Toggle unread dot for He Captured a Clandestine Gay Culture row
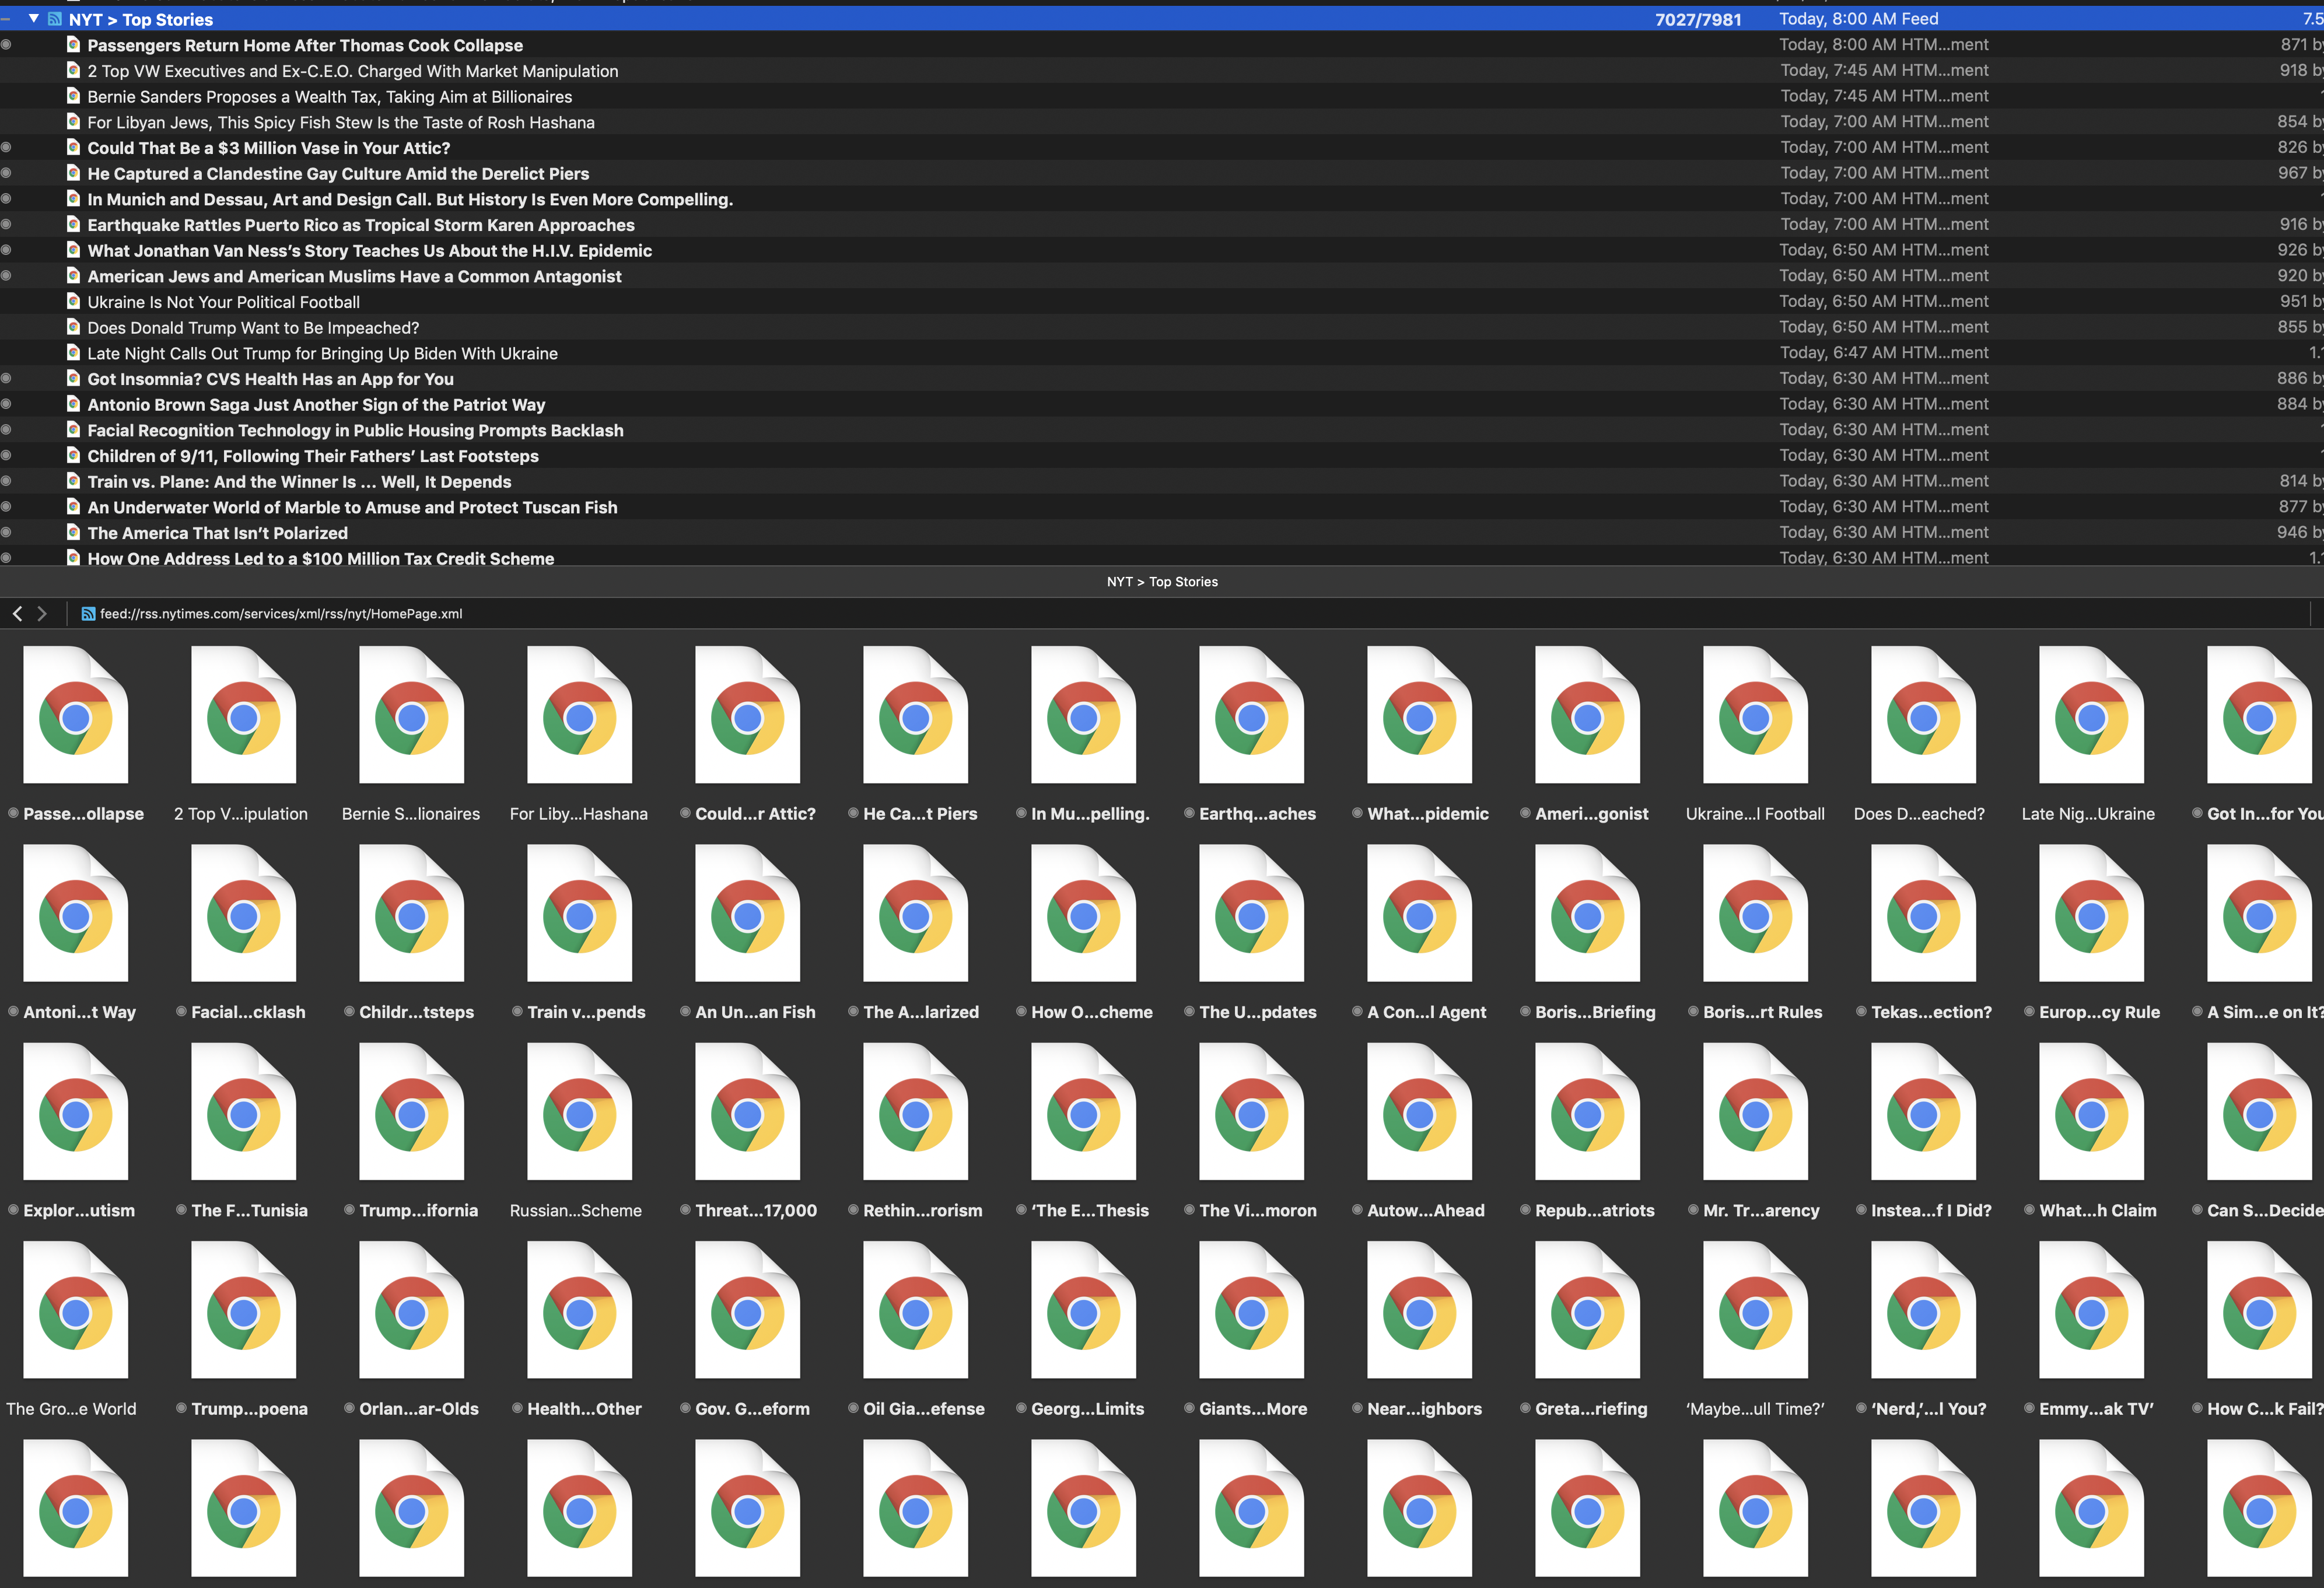2324x1588 pixels. pyautogui.click(x=6, y=173)
